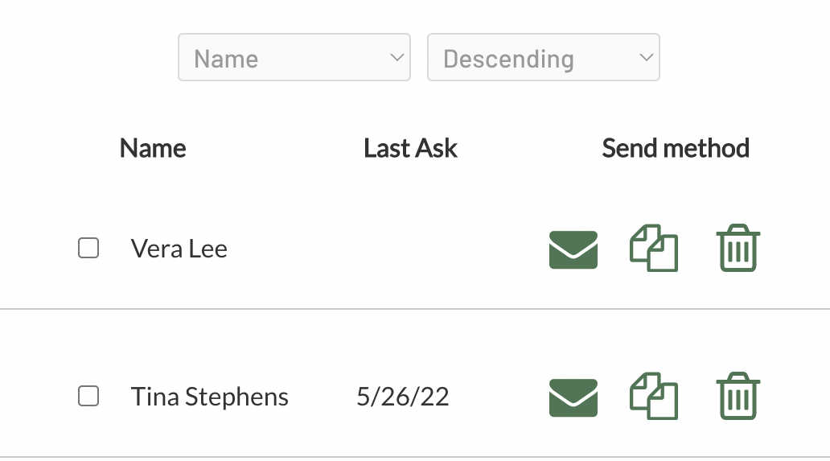This screenshot has width=830, height=461.
Task: Click copy icon in Tina Stephens row
Action: tap(654, 396)
